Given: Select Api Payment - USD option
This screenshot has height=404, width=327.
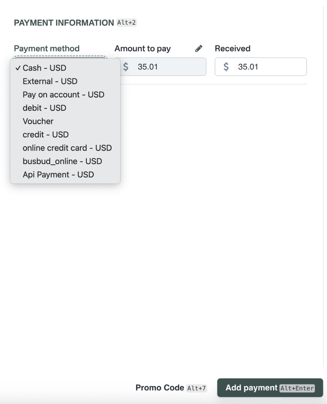Looking at the screenshot, I should click(x=58, y=175).
